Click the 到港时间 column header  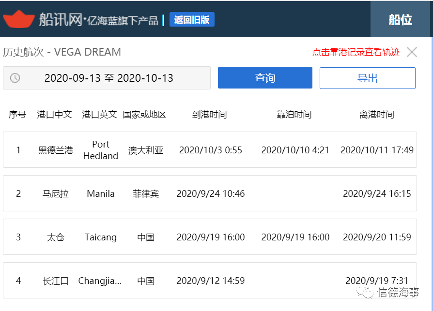coord(210,115)
